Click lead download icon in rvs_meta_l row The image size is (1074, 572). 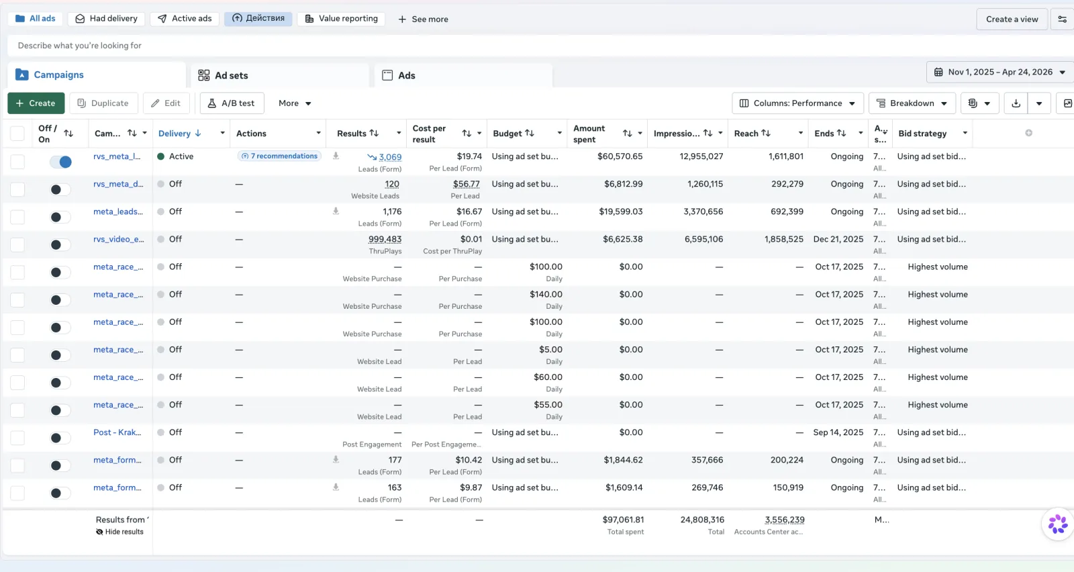click(336, 156)
